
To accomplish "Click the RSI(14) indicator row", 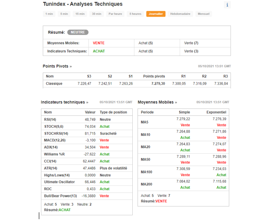I will click(x=50, y=120).
